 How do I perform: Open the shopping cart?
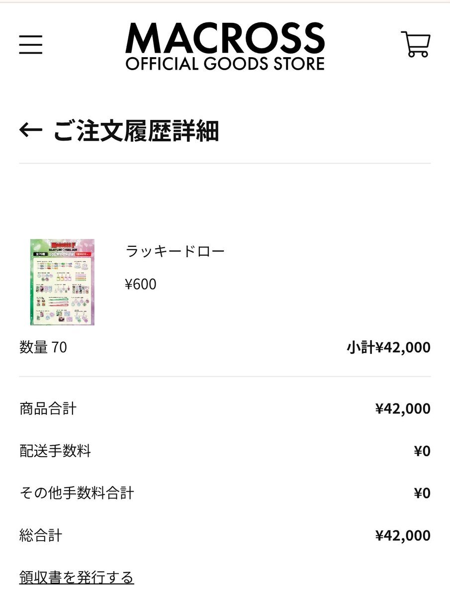[416, 44]
